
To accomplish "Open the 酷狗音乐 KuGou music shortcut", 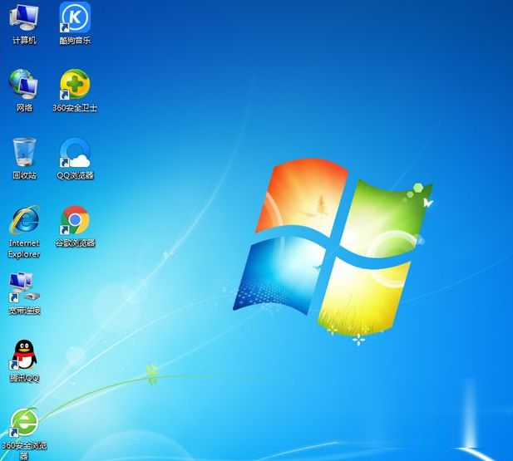I will [x=75, y=17].
